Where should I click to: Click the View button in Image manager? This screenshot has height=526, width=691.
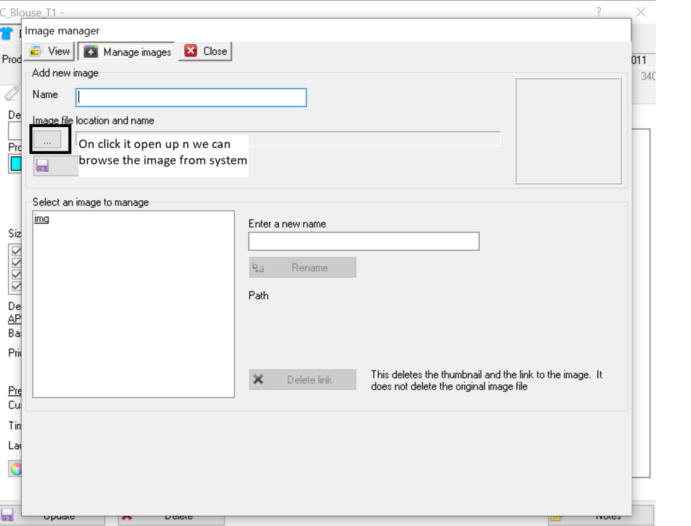tap(49, 51)
